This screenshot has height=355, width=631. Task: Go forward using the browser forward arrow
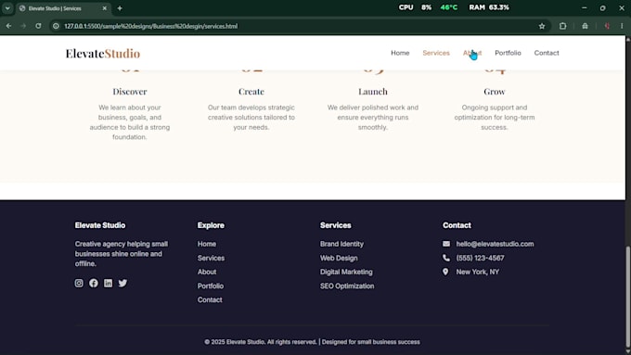[23, 26]
